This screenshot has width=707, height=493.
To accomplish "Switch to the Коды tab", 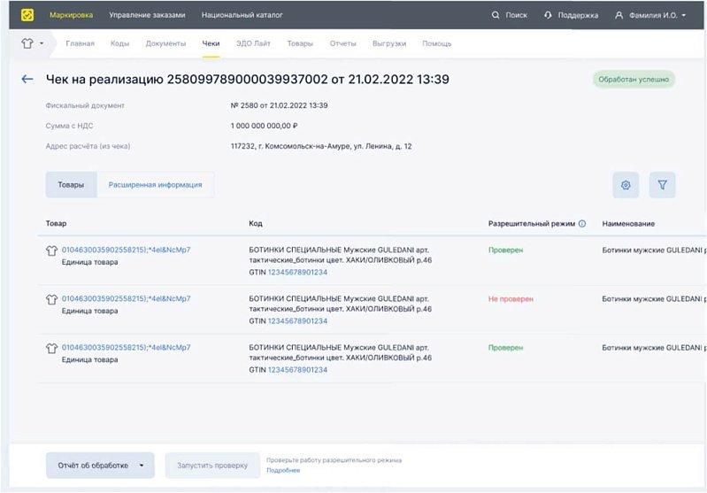I will point(120,43).
